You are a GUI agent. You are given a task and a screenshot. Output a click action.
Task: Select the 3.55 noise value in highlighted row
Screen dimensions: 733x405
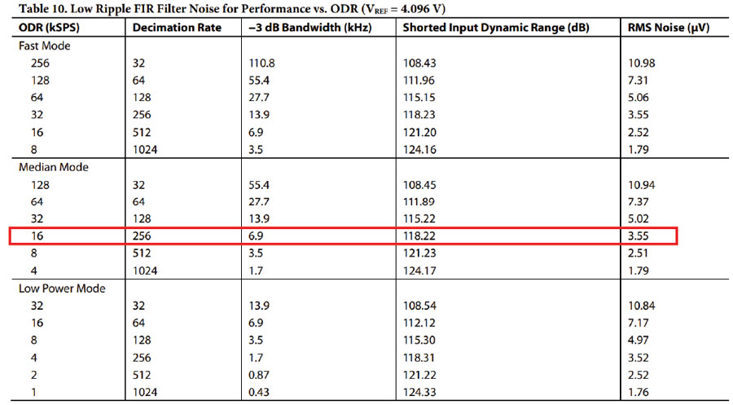pos(638,236)
